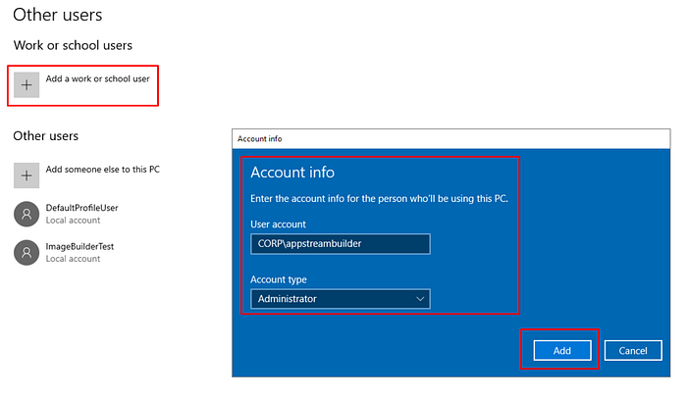Click the 'User account' field label
Image resolution: width=687 pixels, height=398 pixels.
(x=278, y=224)
